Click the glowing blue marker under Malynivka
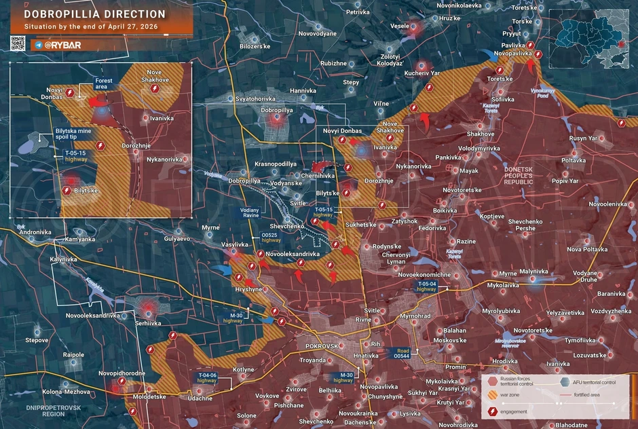 533,280
